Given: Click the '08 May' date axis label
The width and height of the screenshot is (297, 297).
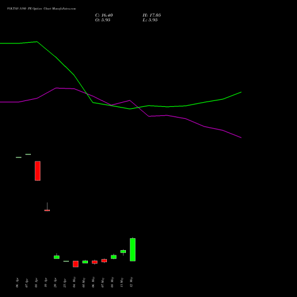Looking at the screenshot, I should [x=112, y=282].
